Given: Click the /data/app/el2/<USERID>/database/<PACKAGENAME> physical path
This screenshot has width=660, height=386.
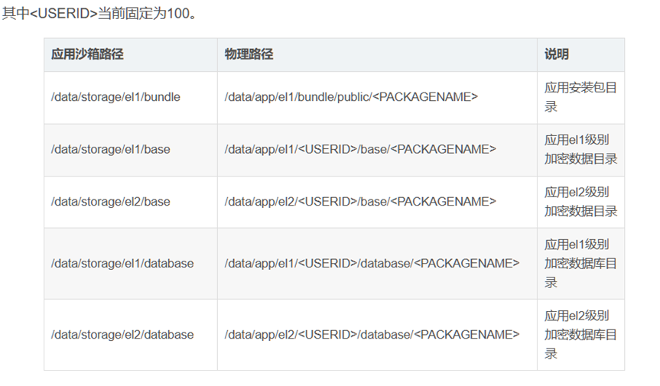Looking at the screenshot, I should [x=372, y=335].
